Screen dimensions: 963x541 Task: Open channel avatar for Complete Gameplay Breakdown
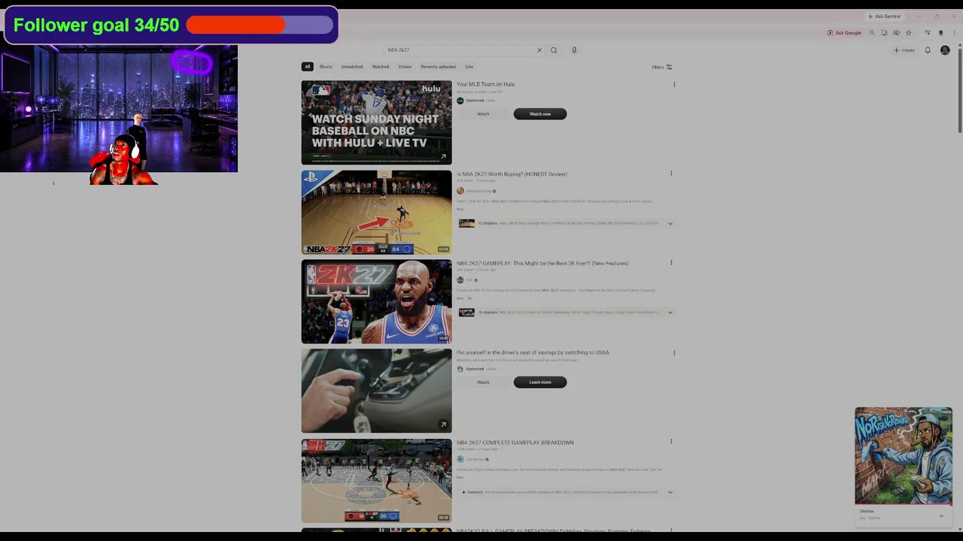click(460, 459)
